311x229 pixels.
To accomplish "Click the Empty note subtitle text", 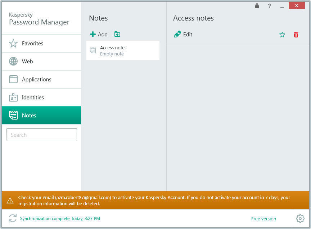I will pyautogui.click(x=112, y=54).
